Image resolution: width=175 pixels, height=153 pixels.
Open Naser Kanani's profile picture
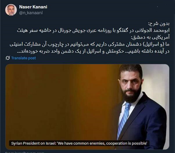11,10
